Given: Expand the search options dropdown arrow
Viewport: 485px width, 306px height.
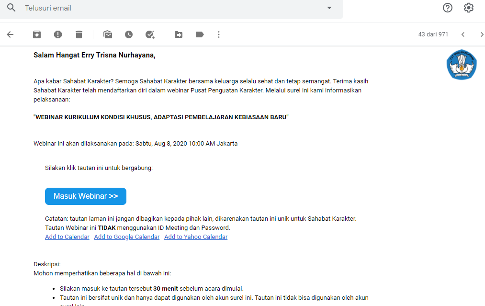Looking at the screenshot, I should pyautogui.click(x=329, y=8).
